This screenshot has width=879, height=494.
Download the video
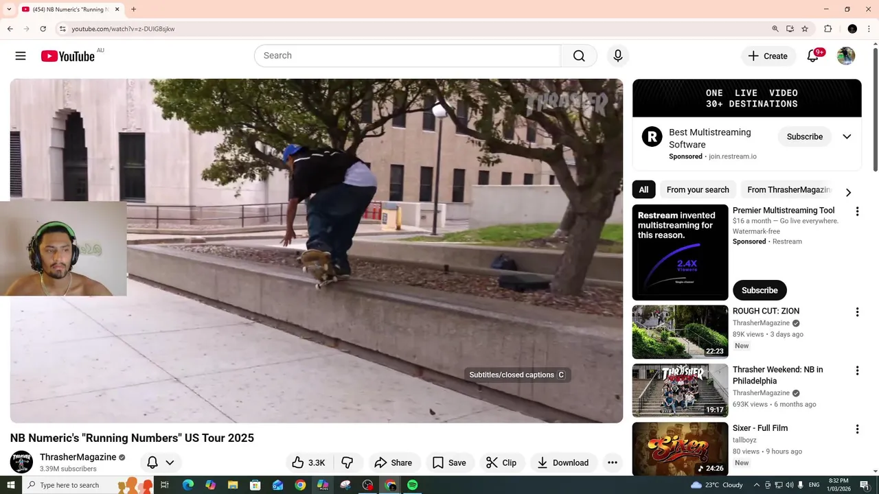point(563,462)
